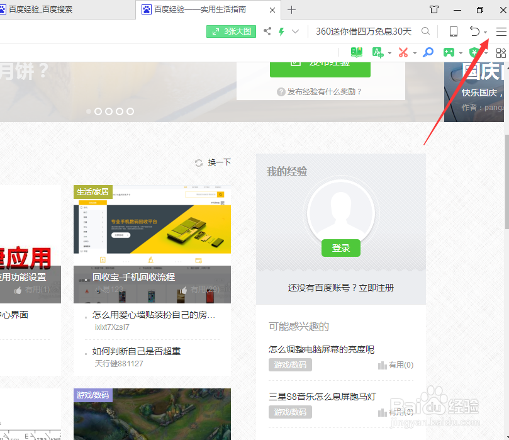Image resolution: width=509 pixels, height=440 pixels.
Task: Expand the chevron next to lightning icon
Action: 295,31
